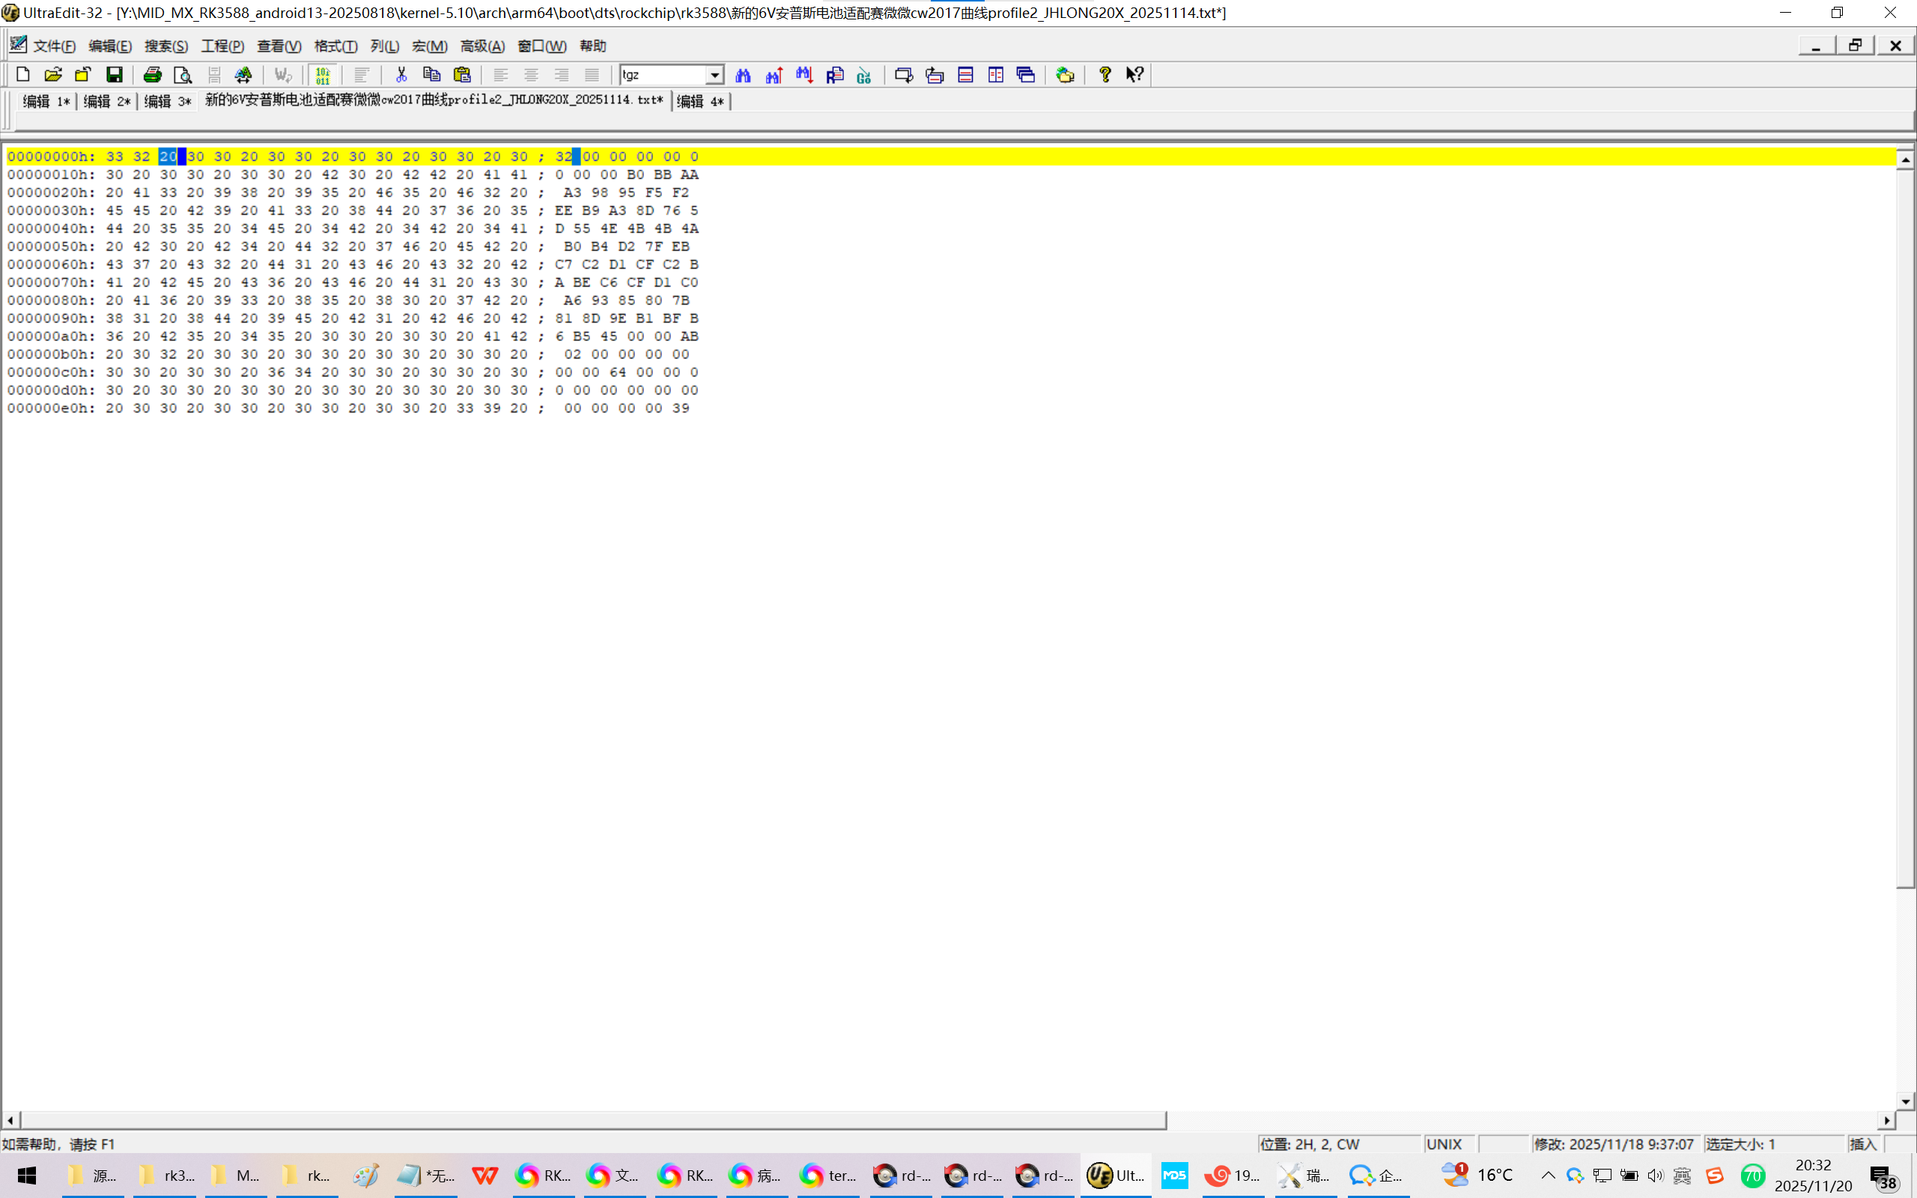Screen dimensions: 1917x1198
Task: Click vertical scrollbar down arrow
Action: 1905,1101
